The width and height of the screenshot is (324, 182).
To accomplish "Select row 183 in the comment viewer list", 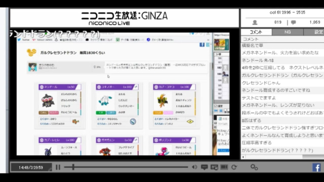I will (x=221, y=74).
